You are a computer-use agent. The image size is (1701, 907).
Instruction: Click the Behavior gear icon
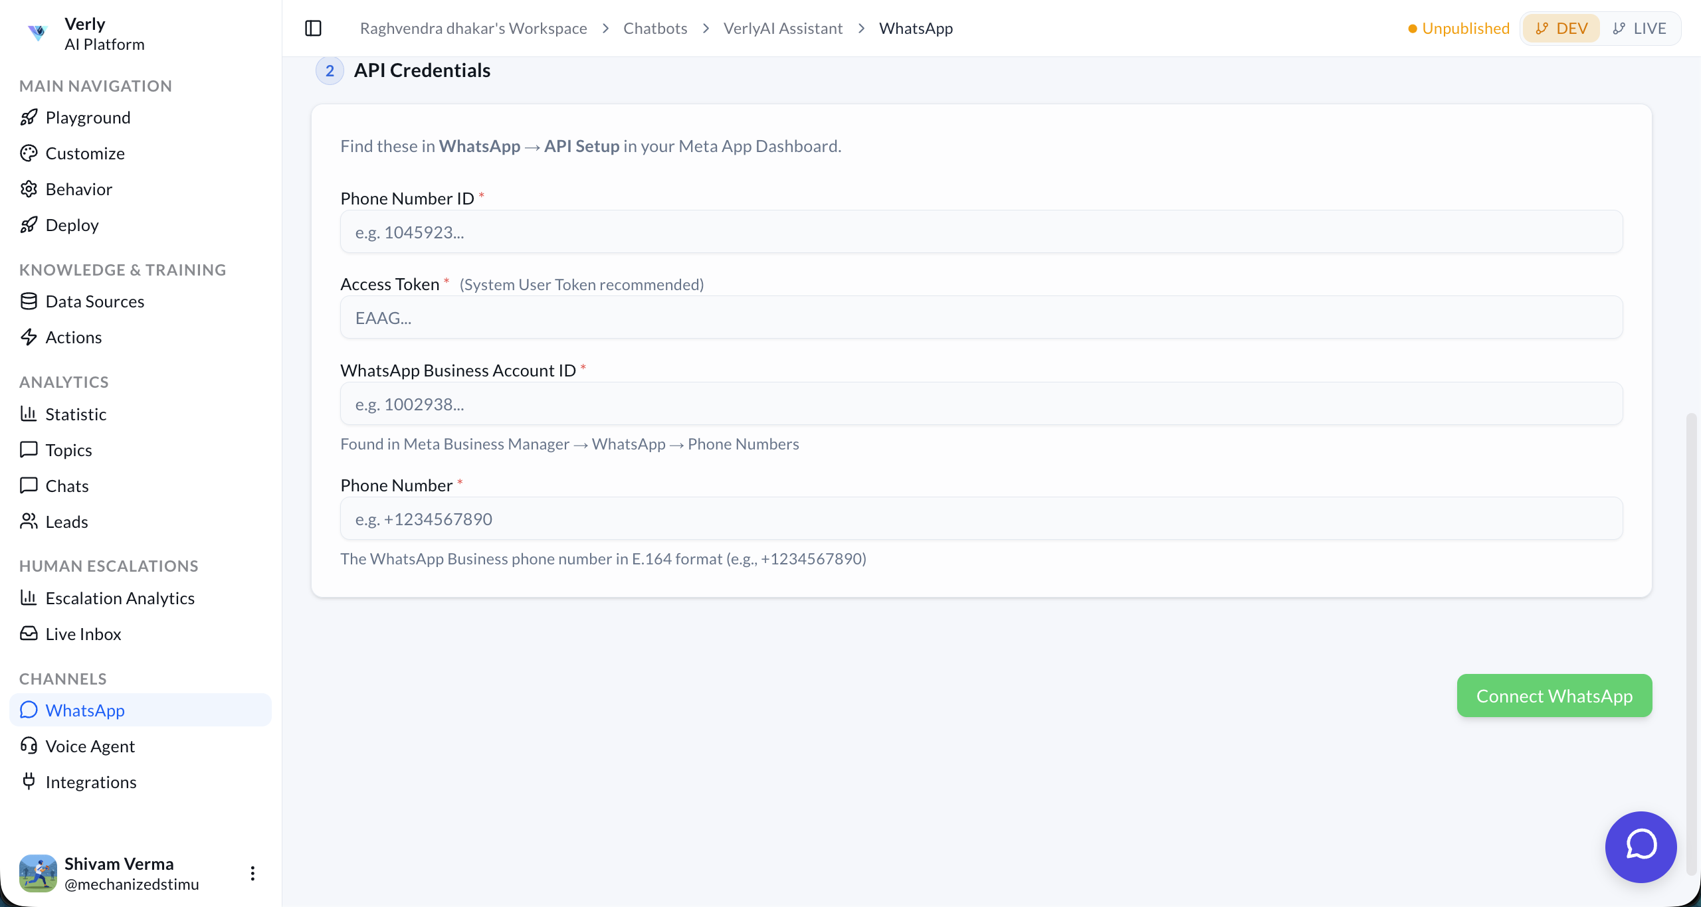[x=29, y=189]
